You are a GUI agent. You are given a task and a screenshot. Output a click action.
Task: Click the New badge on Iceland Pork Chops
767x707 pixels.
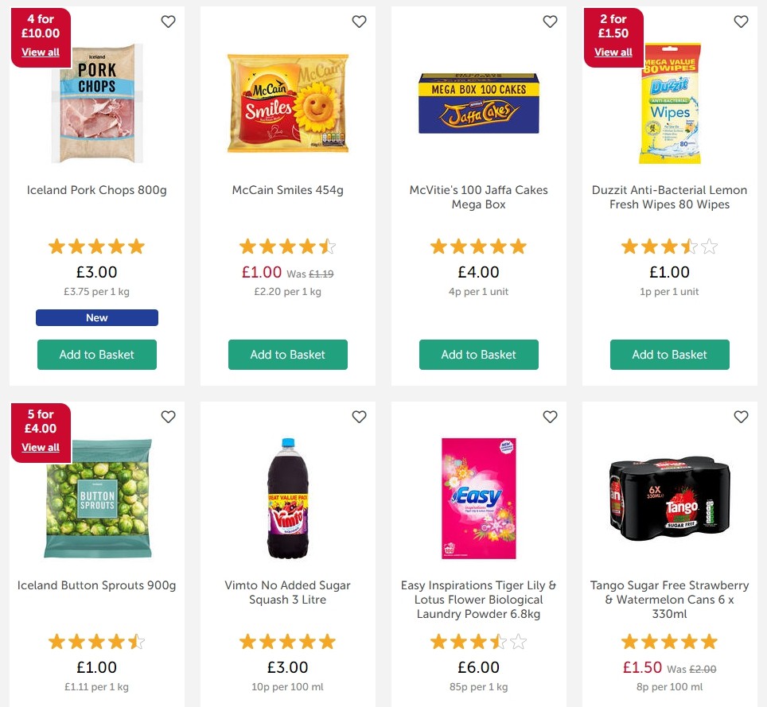(x=96, y=317)
